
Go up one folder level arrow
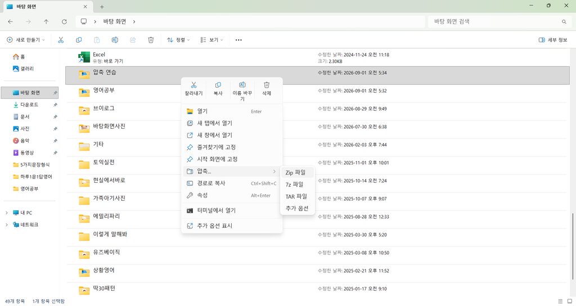(x=46, y=22)
